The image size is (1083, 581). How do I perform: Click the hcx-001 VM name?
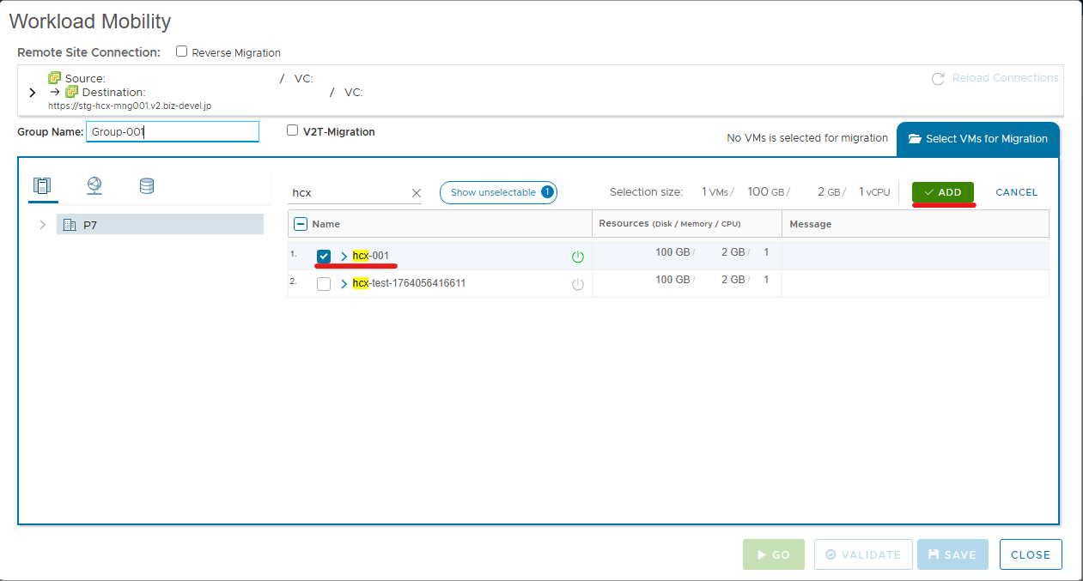tap(371, 256)
